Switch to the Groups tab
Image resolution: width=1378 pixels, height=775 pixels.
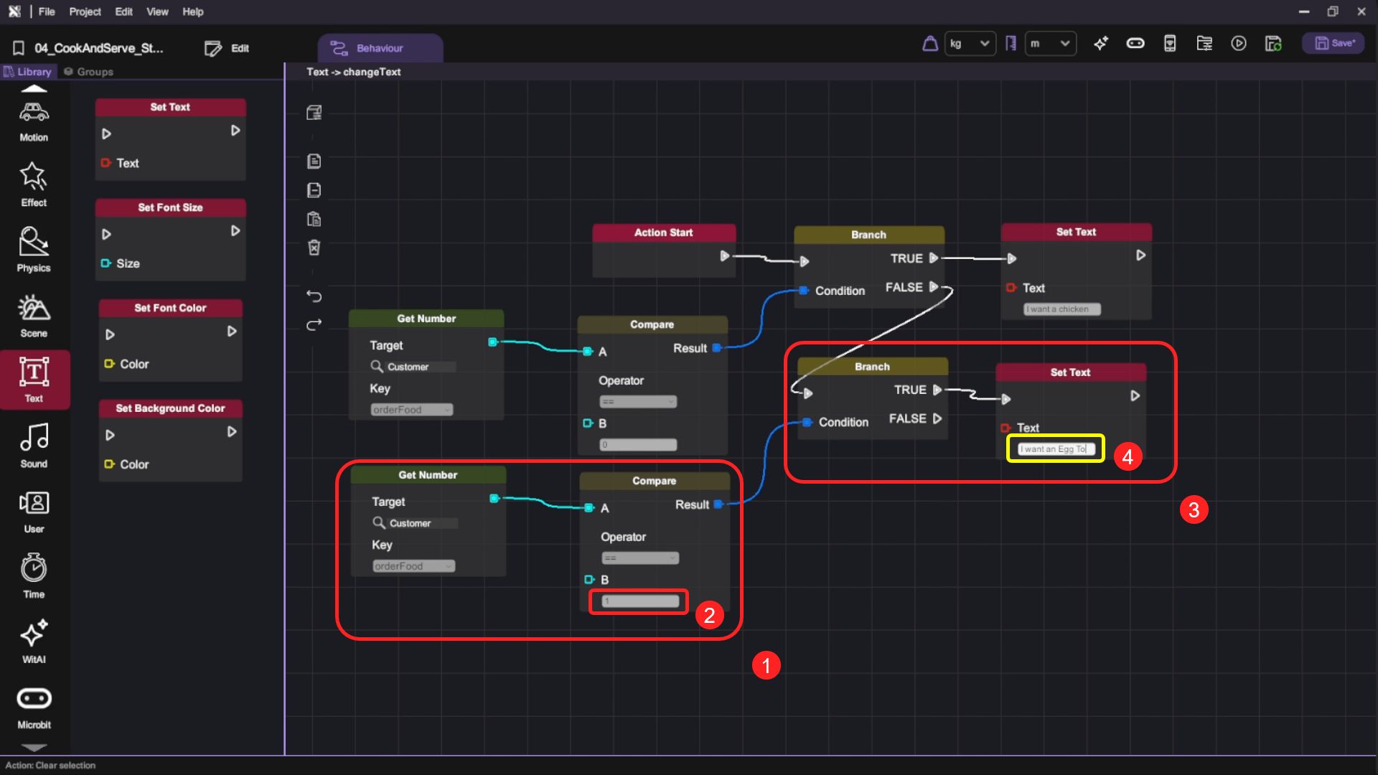[88, 72]
